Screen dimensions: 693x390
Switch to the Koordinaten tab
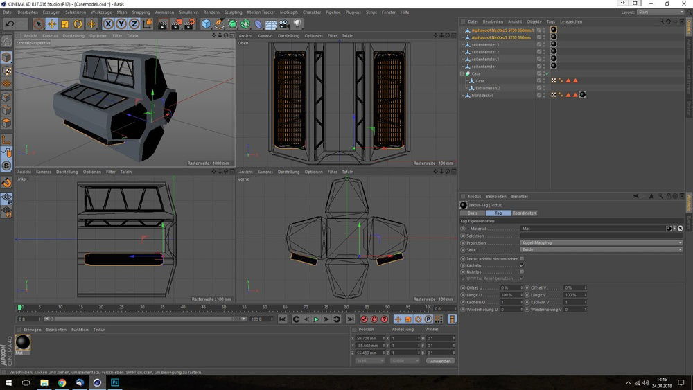point(525,213)
